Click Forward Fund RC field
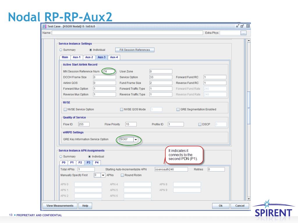The image size is (298, 223). pos(215,77)
